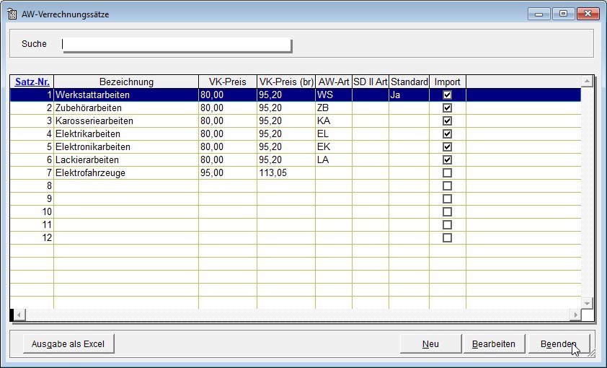Enable Import checkbox in row 12
607x368 pixels.
click(x=447, y=237)
